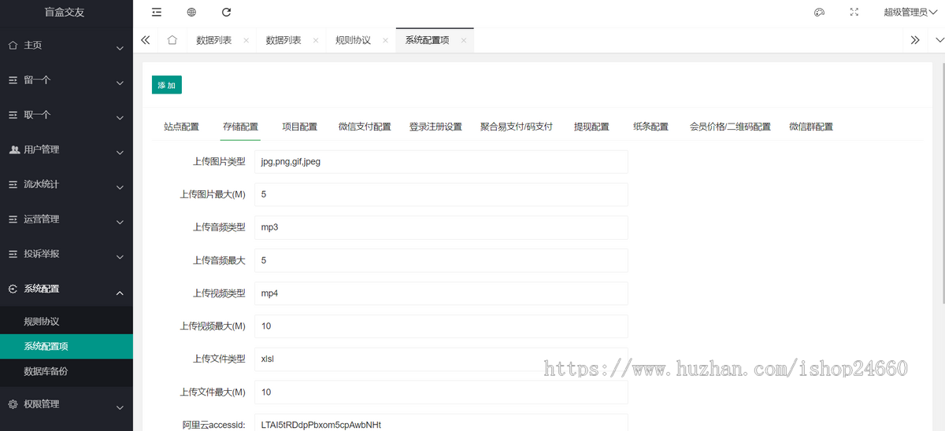Click the 上传文件类型 input field
This screenshot has height=431, width=945.
click(441, 359)
